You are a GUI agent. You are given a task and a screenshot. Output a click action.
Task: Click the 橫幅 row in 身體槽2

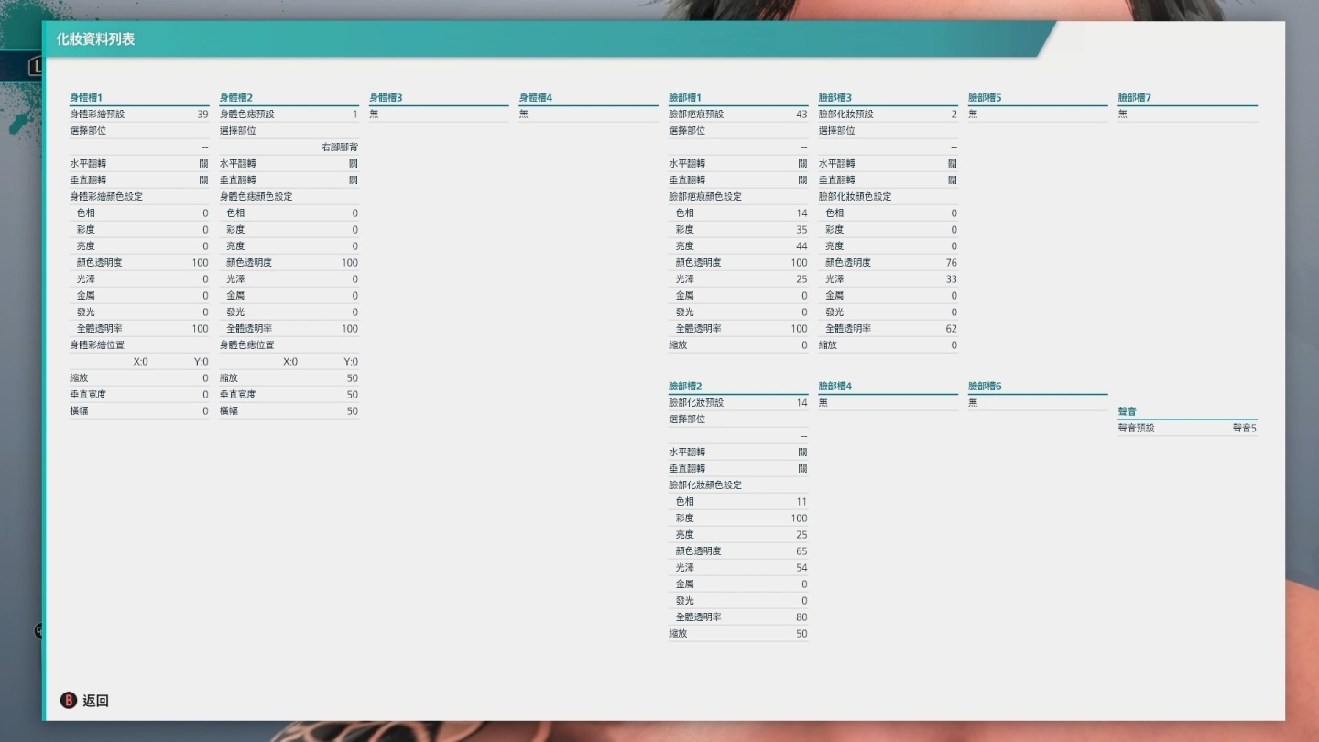pos(289,411)
